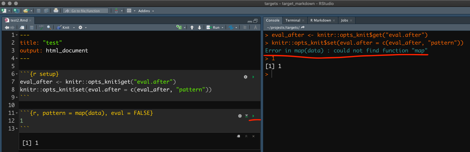Switch to the R Markdown tab
The width and height of the screenshot is (470, 152).
coord(321,20)
